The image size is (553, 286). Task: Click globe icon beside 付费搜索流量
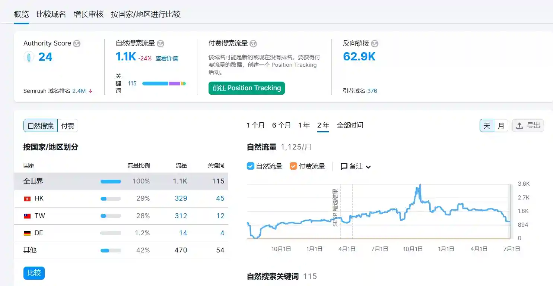pyautogui.click(x=253, y=44)
